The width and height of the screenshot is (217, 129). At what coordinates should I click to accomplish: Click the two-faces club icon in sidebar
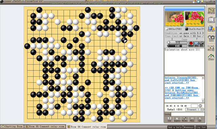click(x=211, y=38)
